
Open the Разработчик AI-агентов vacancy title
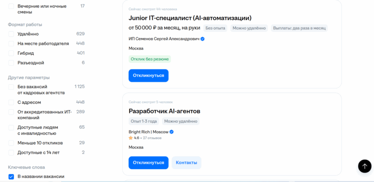coord(165,111)
